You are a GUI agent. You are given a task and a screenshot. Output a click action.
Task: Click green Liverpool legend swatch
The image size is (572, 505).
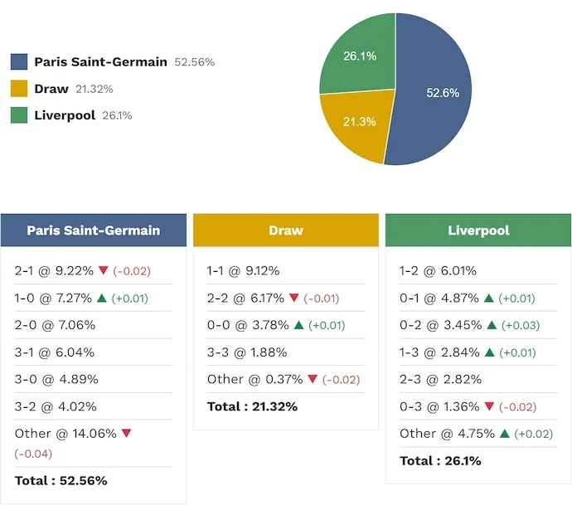pos(19,115)
